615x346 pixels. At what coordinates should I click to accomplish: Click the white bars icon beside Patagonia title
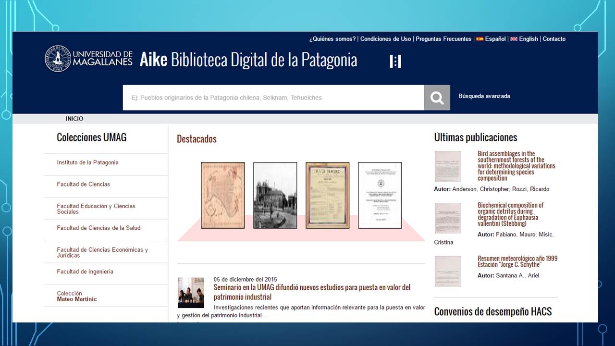click(x=395, y=61)
